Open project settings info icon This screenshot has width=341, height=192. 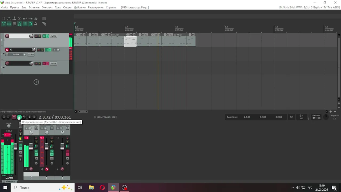(x=19, y=19)
